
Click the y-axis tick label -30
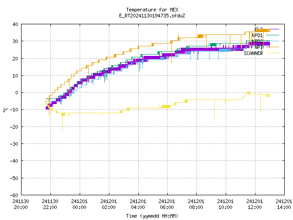coord(14,144)
